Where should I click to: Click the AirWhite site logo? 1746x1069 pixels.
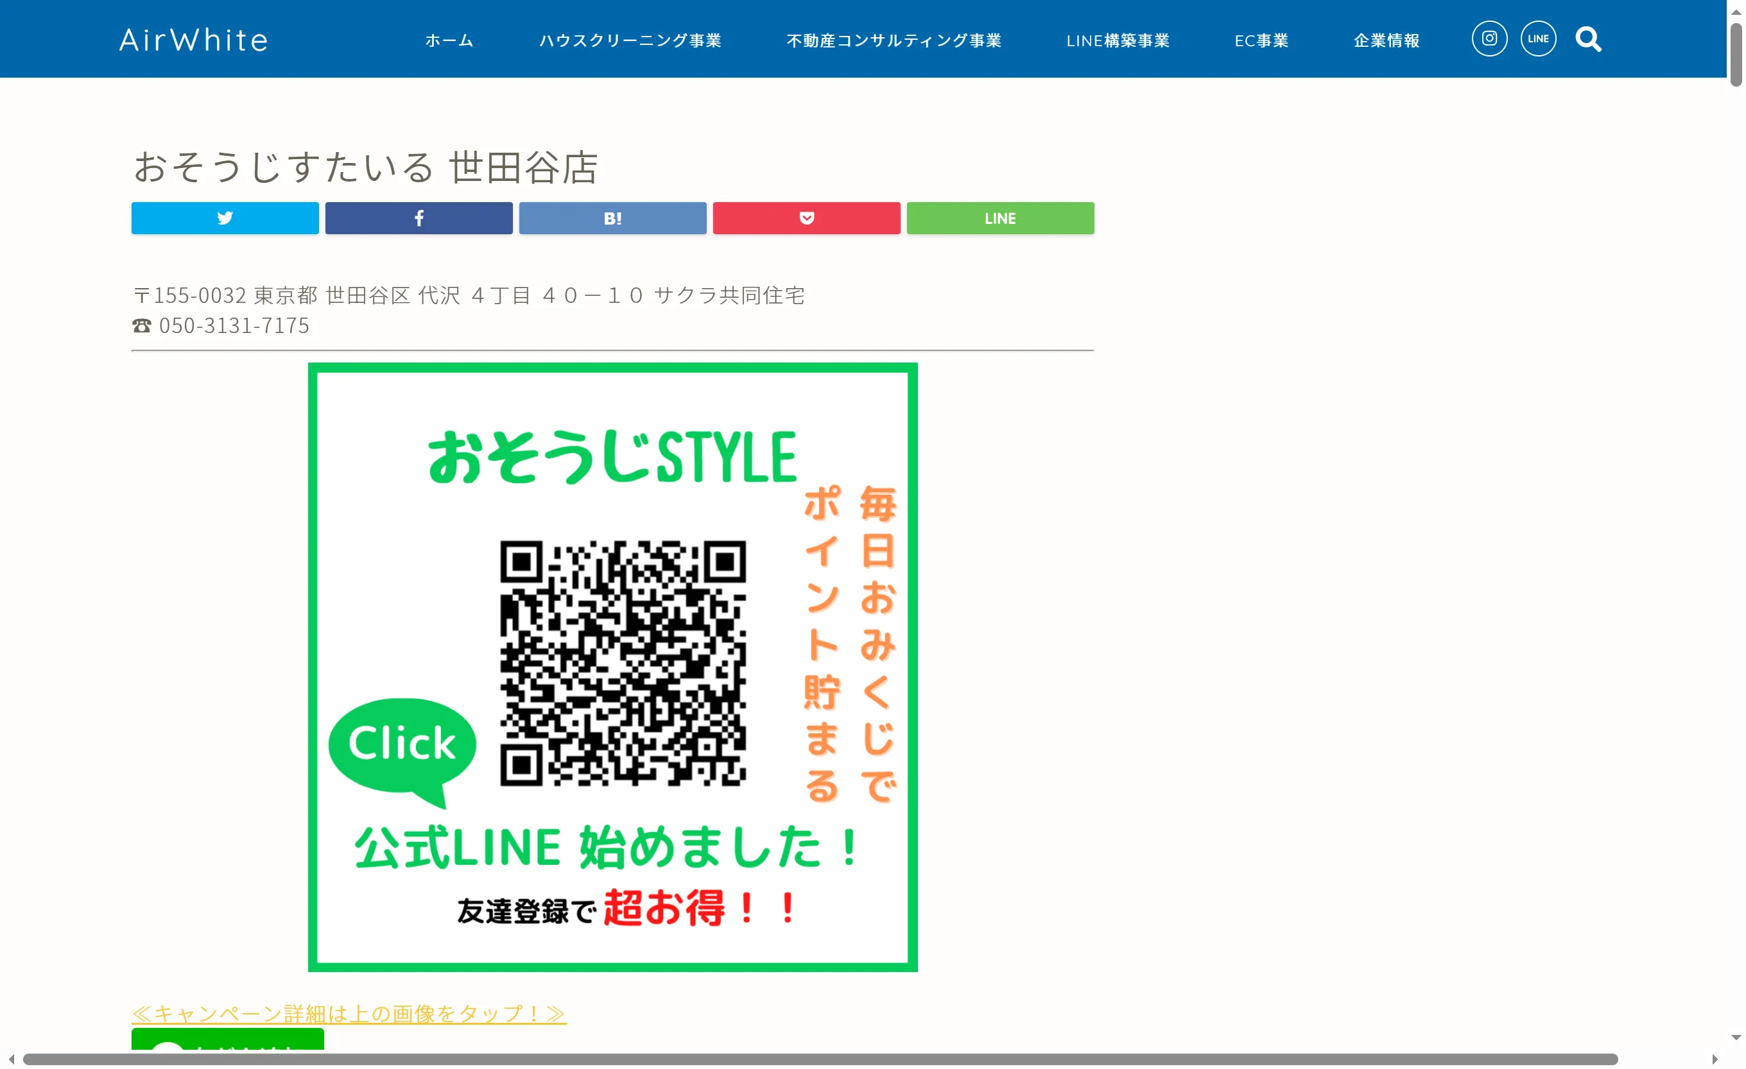point(193,40)
